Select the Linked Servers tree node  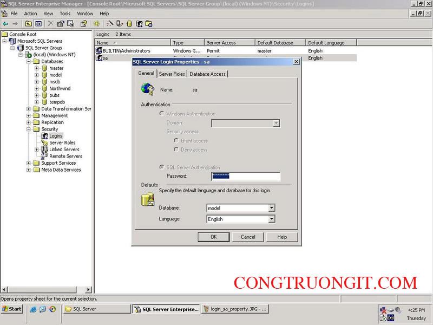click(64, 149)
